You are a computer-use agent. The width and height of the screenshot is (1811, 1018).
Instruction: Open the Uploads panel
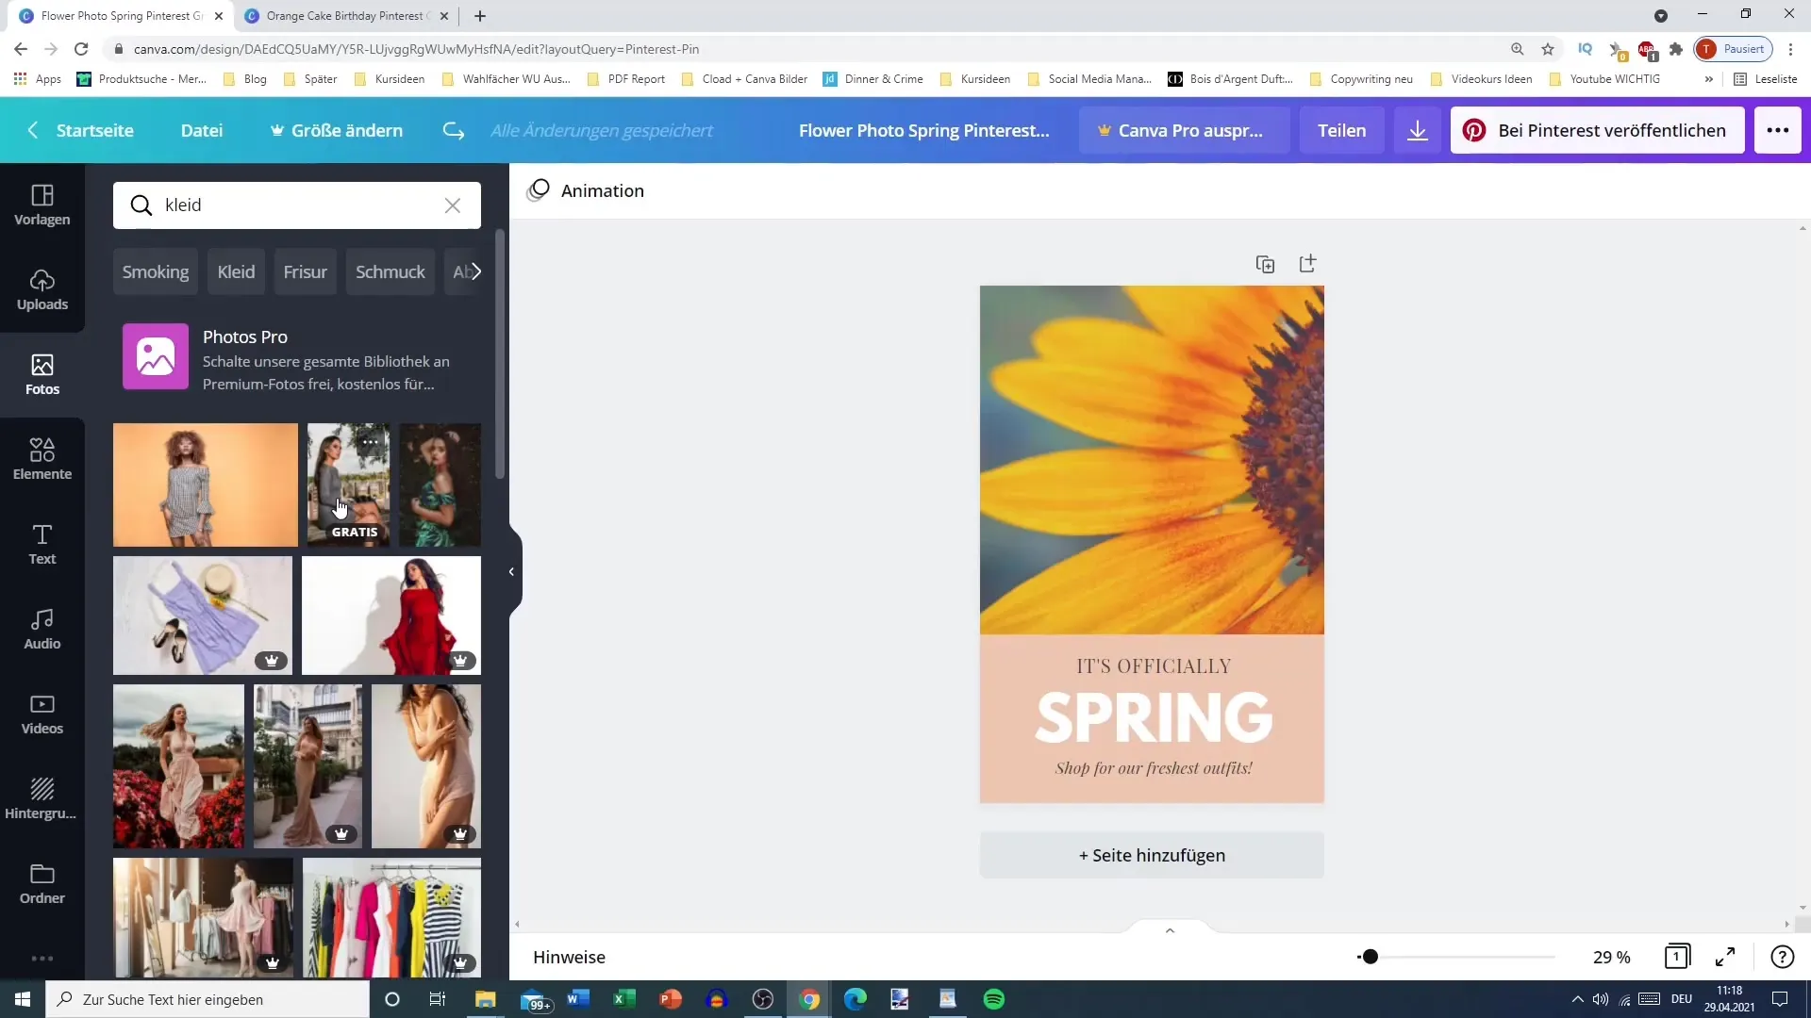[42, 290]
